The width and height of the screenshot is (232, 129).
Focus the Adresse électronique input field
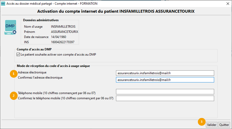(x=165, y=73)
